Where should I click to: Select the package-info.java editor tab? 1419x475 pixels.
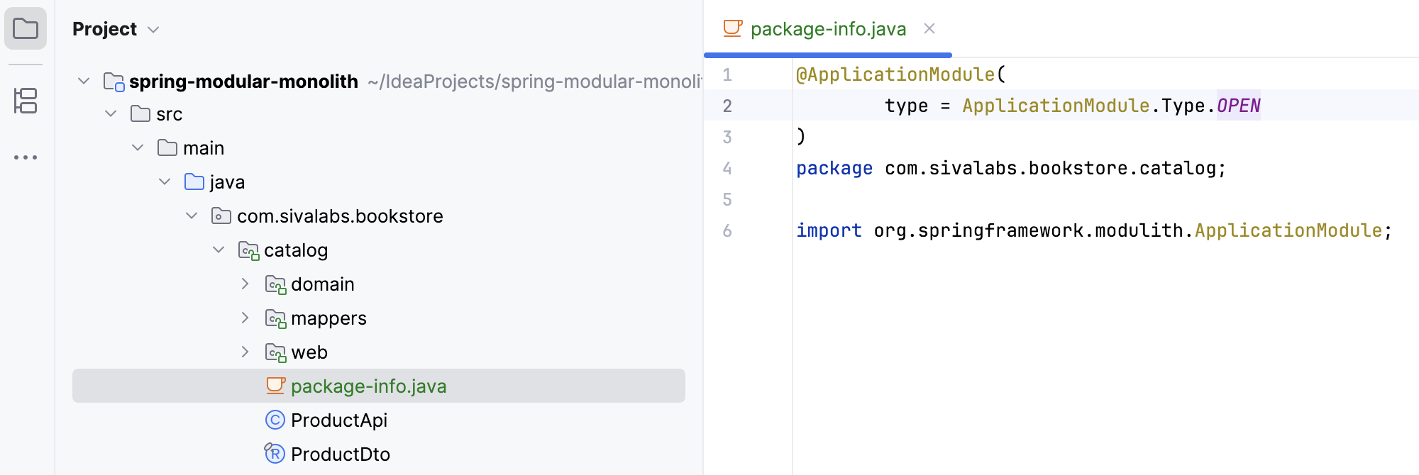pyautogui.click(x=827, y=29)
